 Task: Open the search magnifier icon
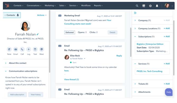coord(137,6)
